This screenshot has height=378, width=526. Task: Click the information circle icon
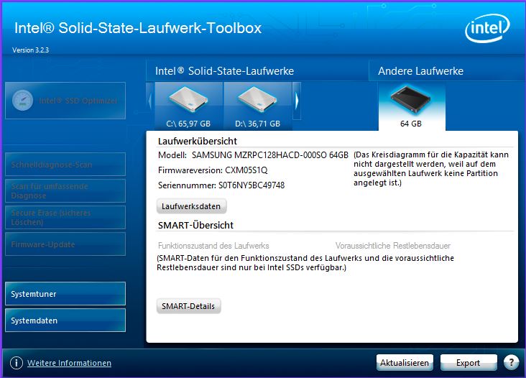(16, 363)
